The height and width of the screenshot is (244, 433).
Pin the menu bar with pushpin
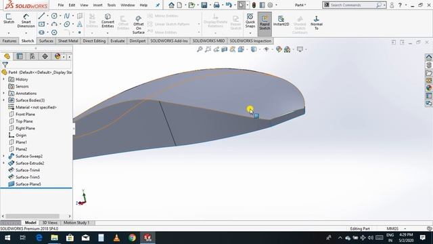tap(158, 5)
